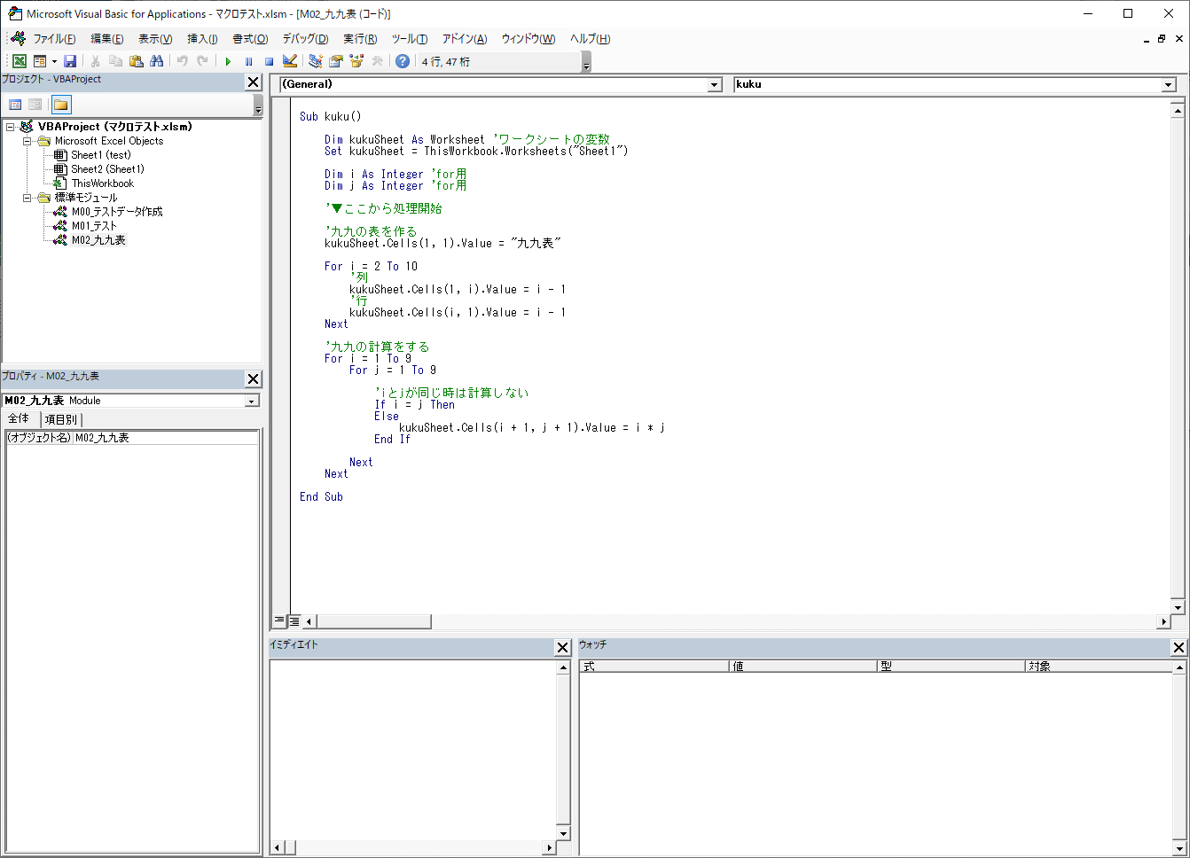Toggle Design Mode icon
This screenshot has width=1190, height=858.
point(289,61)
